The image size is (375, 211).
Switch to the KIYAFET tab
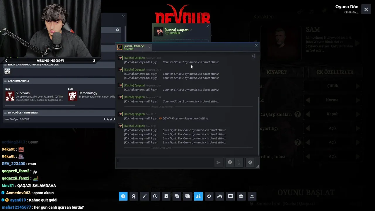click(x=277, y=72)
